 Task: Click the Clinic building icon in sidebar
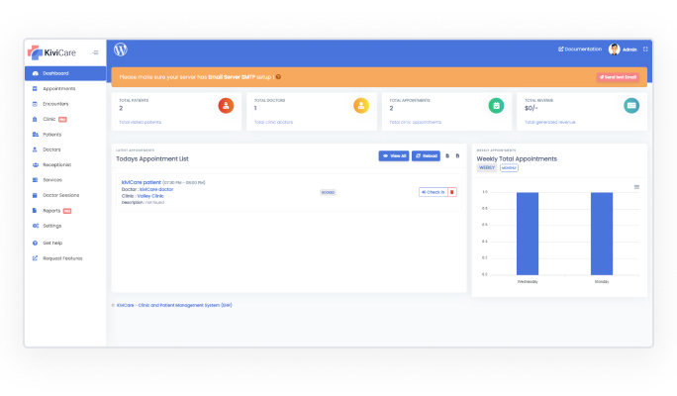[x=35, y=119]
